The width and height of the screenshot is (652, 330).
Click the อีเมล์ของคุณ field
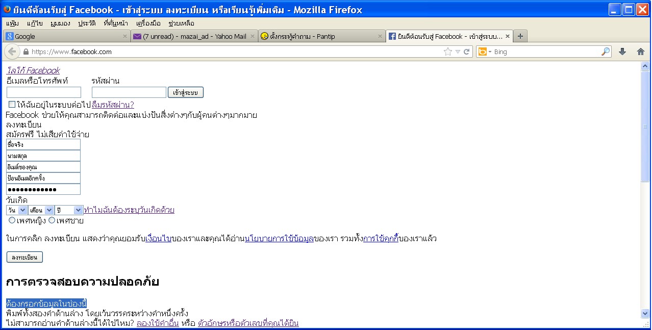(x=43, y=167)
